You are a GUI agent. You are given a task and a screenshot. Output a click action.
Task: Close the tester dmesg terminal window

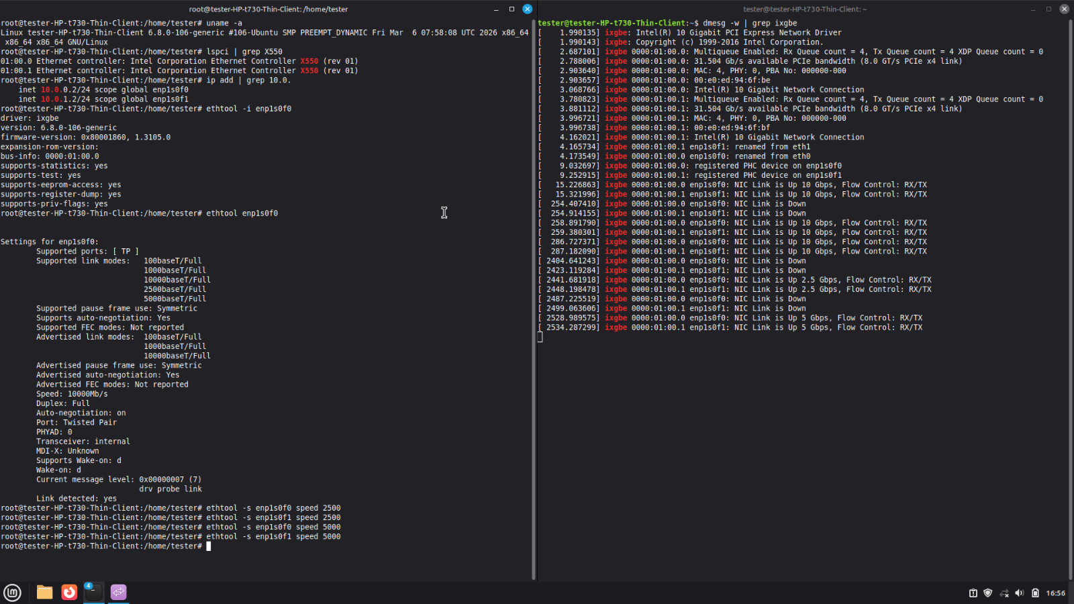click(1064, 9)
